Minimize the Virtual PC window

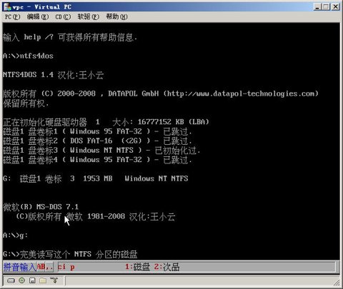(x=317, y=6)
